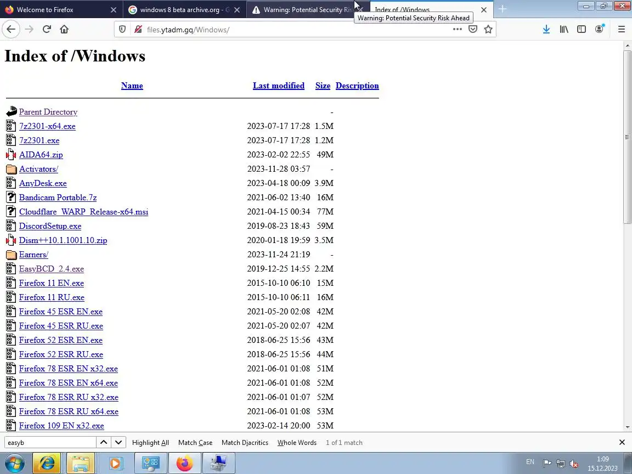
Task: Click the muted volume tray icon
Action: pyautogui.click(x=574, y=464)
